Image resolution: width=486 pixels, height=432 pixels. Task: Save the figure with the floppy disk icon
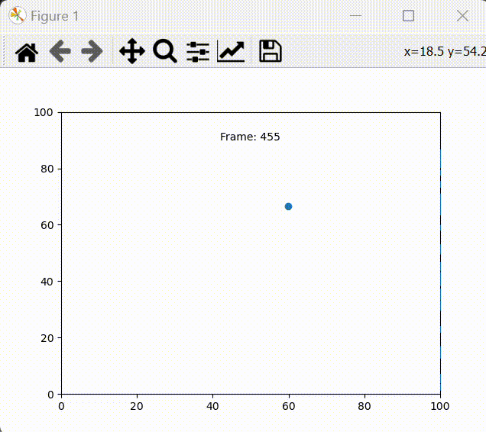[271, 52]
